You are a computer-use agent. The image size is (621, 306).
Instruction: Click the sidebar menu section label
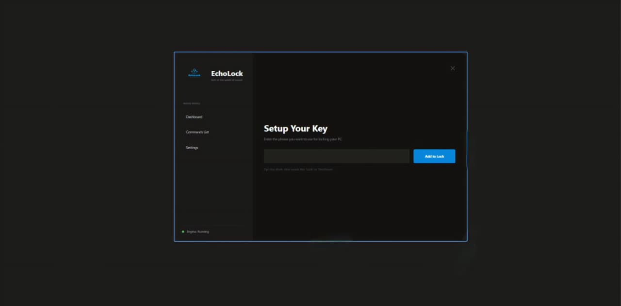pyautogui.click(x=191, y=104)
